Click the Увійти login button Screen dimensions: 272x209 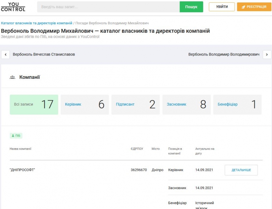pos(222,7)
